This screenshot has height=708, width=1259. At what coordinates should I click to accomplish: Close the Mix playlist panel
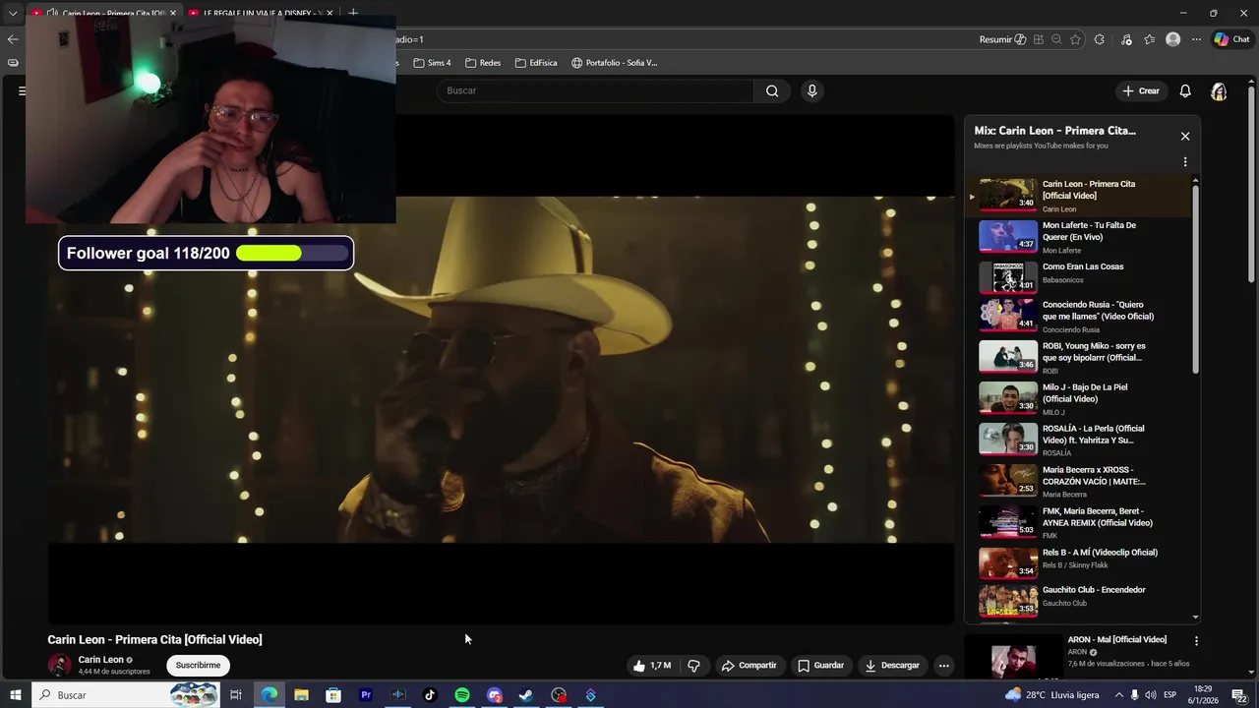(x=1185, y=136)
